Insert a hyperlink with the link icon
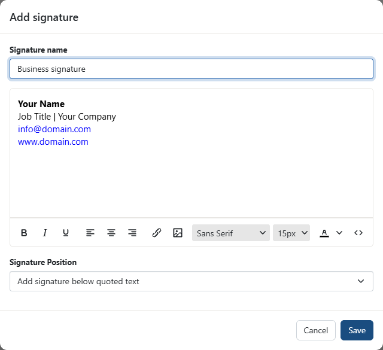Screen dimensions: 383x350 (157, 233)
